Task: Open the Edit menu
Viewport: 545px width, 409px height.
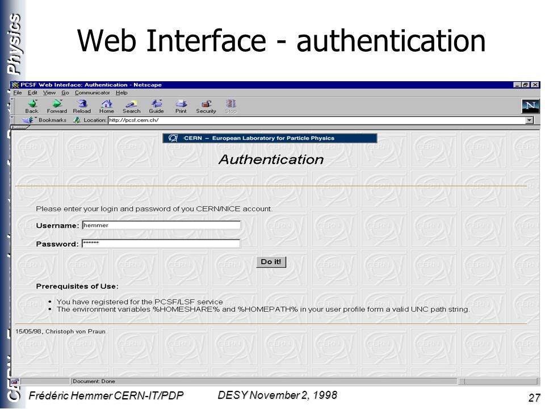Action: (x=32, y=93)
